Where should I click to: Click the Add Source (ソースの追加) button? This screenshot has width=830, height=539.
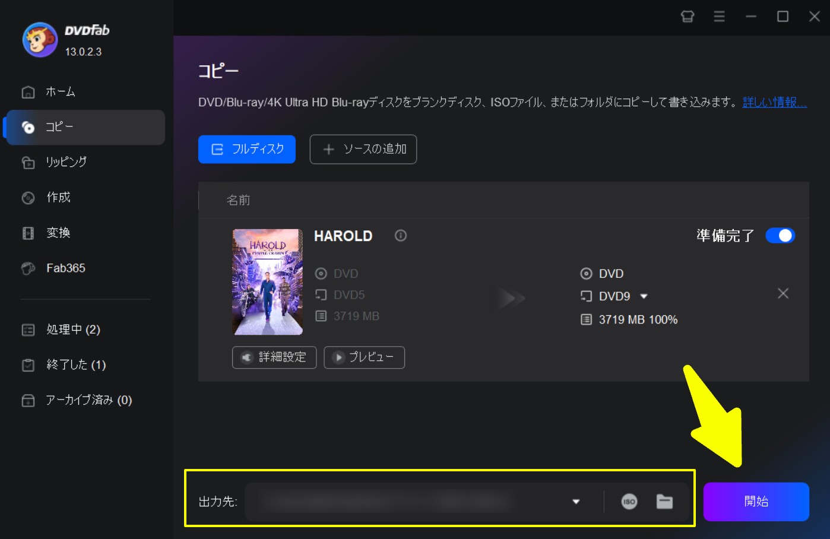(363, 149)
